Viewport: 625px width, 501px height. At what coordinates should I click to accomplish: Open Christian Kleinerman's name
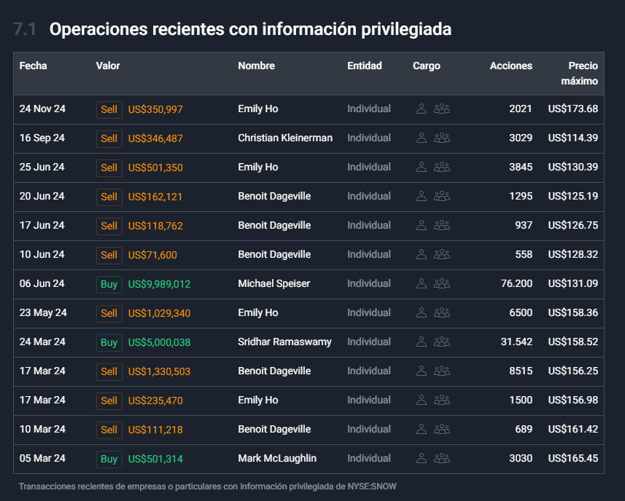[285, 138]
